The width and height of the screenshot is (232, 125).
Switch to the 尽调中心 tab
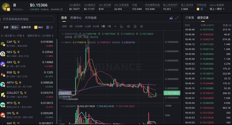tap(76, 18)
